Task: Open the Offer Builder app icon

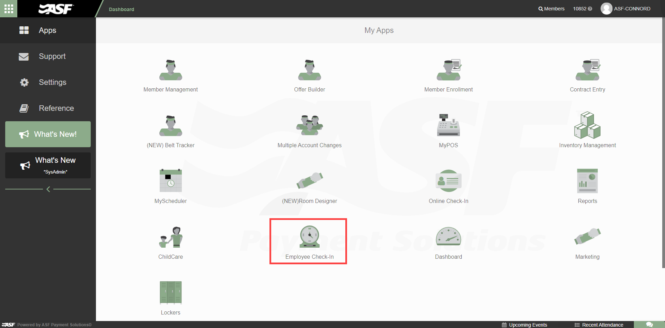Action: pos(310,70)
